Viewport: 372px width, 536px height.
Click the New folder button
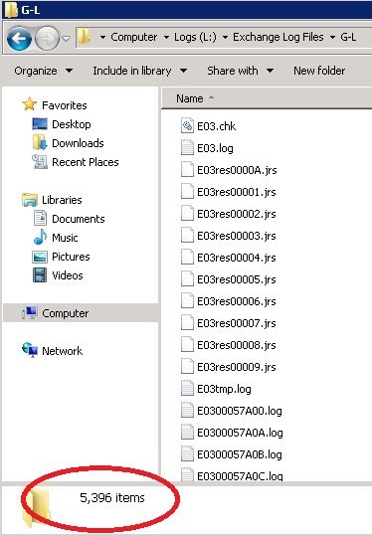pos(319,71)
